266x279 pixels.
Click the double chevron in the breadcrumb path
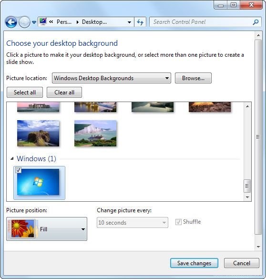pos(51,22)
